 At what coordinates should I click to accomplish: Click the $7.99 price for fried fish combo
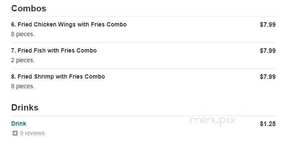click(x=267, y=51)
